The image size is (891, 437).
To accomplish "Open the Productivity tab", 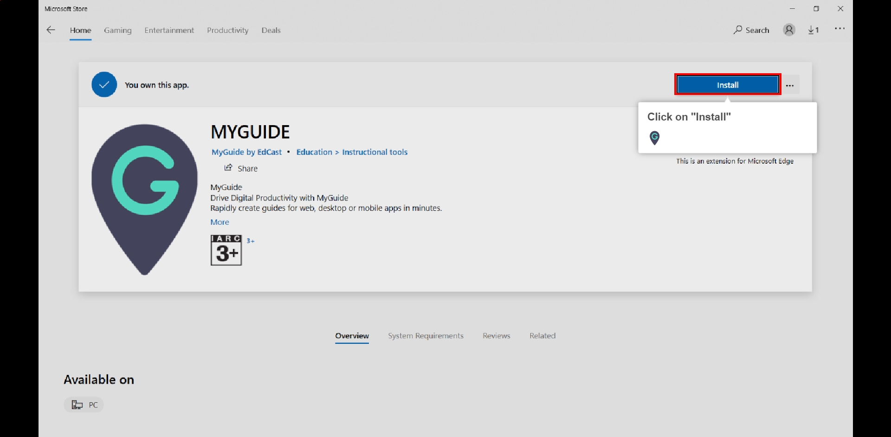I will pos(227,31).
